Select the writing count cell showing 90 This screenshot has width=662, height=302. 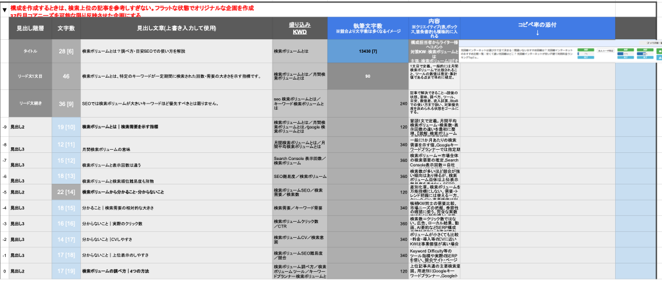pyautogui.click(x=368, y=76)
